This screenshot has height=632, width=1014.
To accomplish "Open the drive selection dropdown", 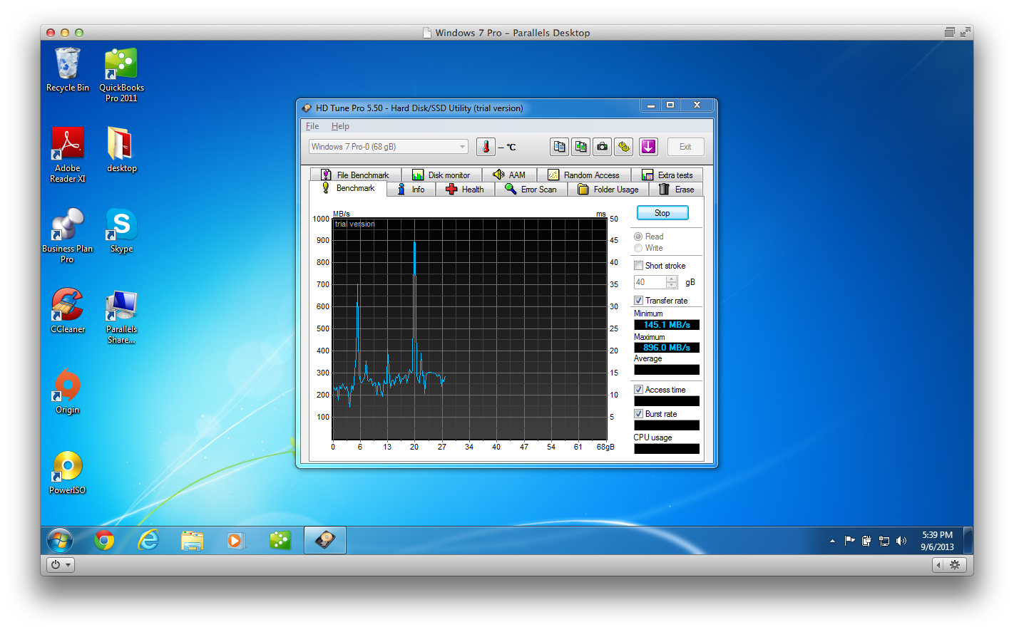I will pyautogui.click(x=461, y=146).
